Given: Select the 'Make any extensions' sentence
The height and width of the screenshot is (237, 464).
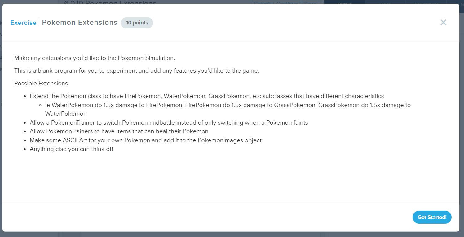Looking at the screenshot, I should pyautogui.click(x=95, y=58).
